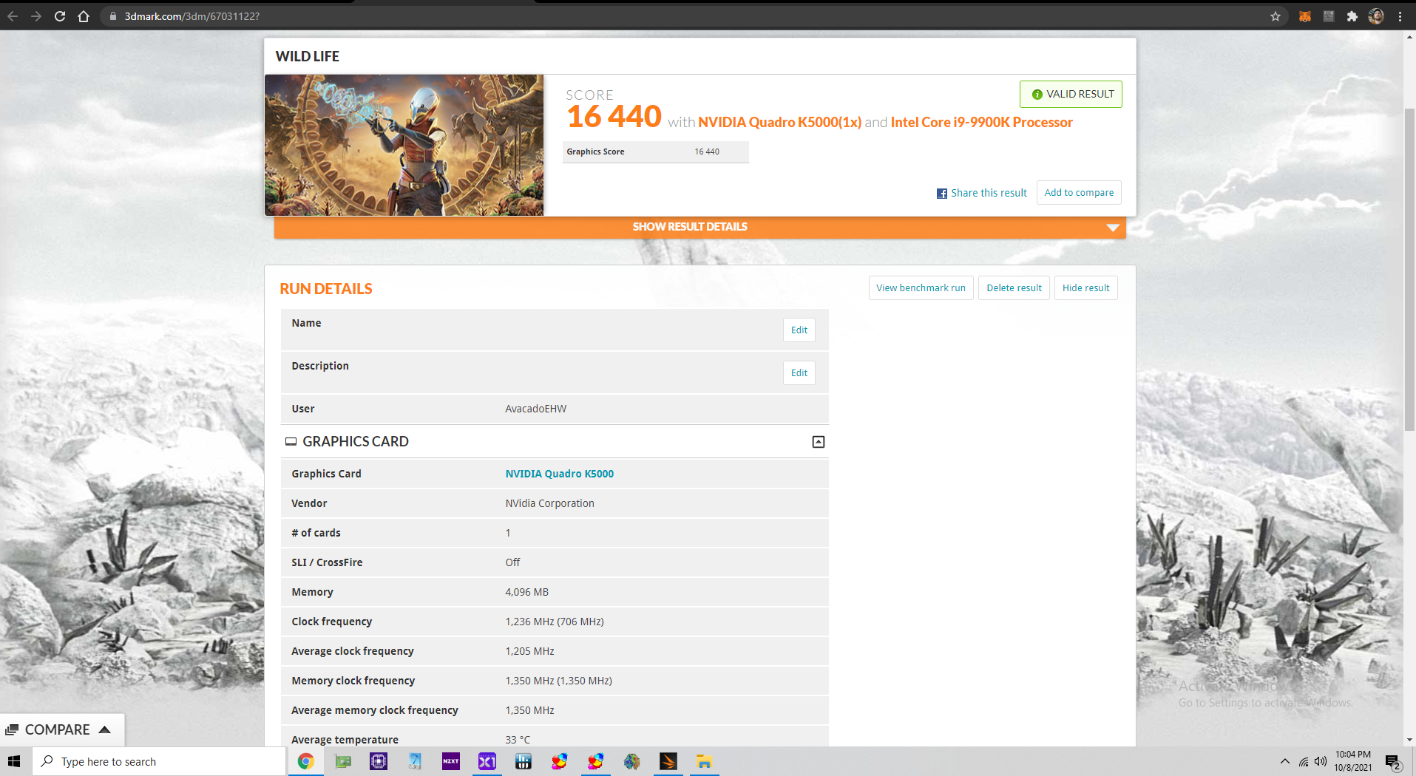Click the Valid Result badge
Viewport: 1416px width, 776px height.
point(1071,94)
